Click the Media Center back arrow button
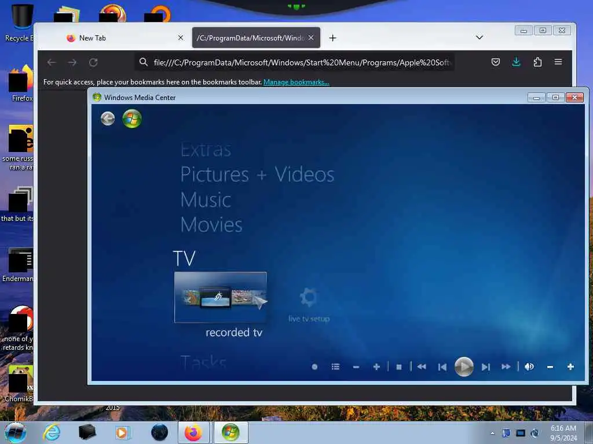 point(108,119)
